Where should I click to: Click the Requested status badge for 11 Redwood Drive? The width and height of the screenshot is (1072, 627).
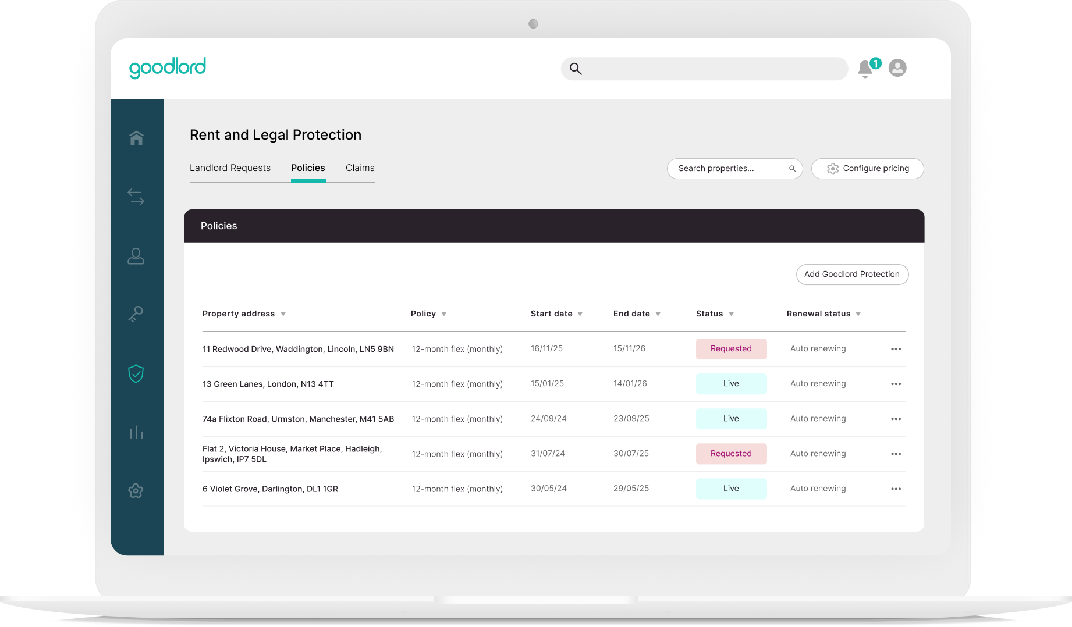(x=731, y=348)
